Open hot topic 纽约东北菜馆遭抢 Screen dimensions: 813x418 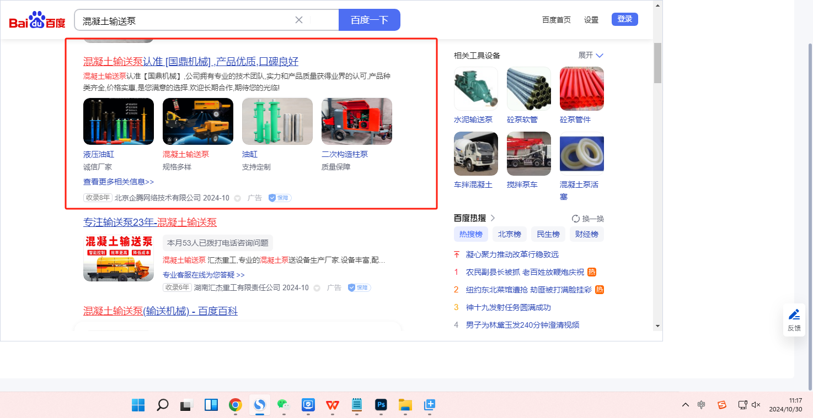click(529, 290)
